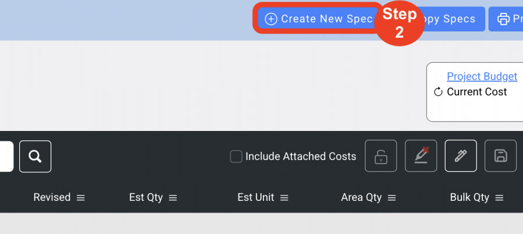This screenshot has width=523, height=234.
Task: Click the magnifying glass search button
Action: (x=35, y=156)
